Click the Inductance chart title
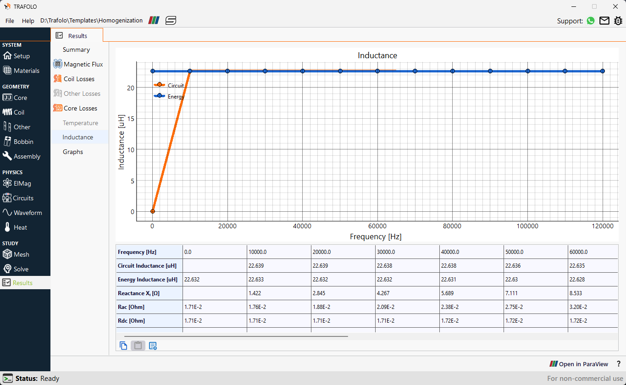Viewport: 626px width, 385px height. click(377, 55)
